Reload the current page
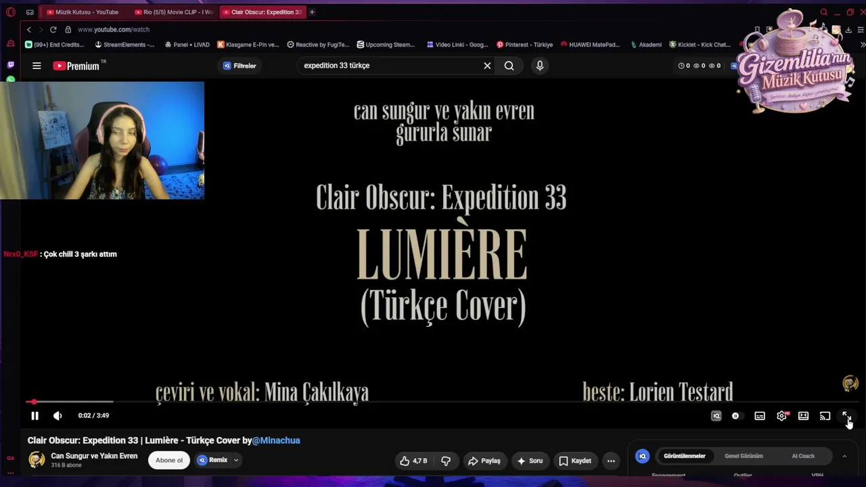The height and width of the screenshot is (487, 866). click(53, 30)
